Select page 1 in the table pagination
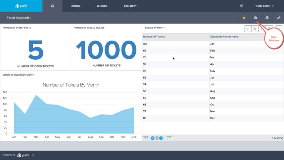The height and width of the screenshot is (160, 284). 157,138
